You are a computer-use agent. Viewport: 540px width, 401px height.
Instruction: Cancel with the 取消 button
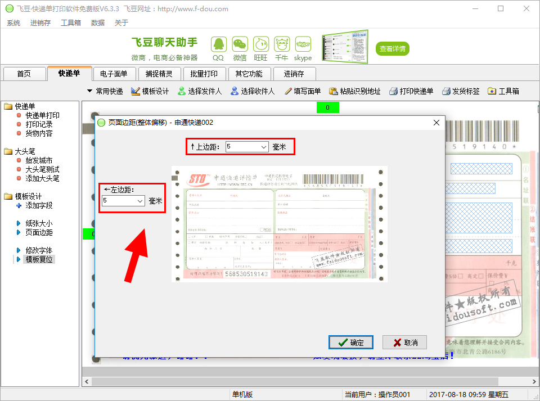tap(404, 343)
